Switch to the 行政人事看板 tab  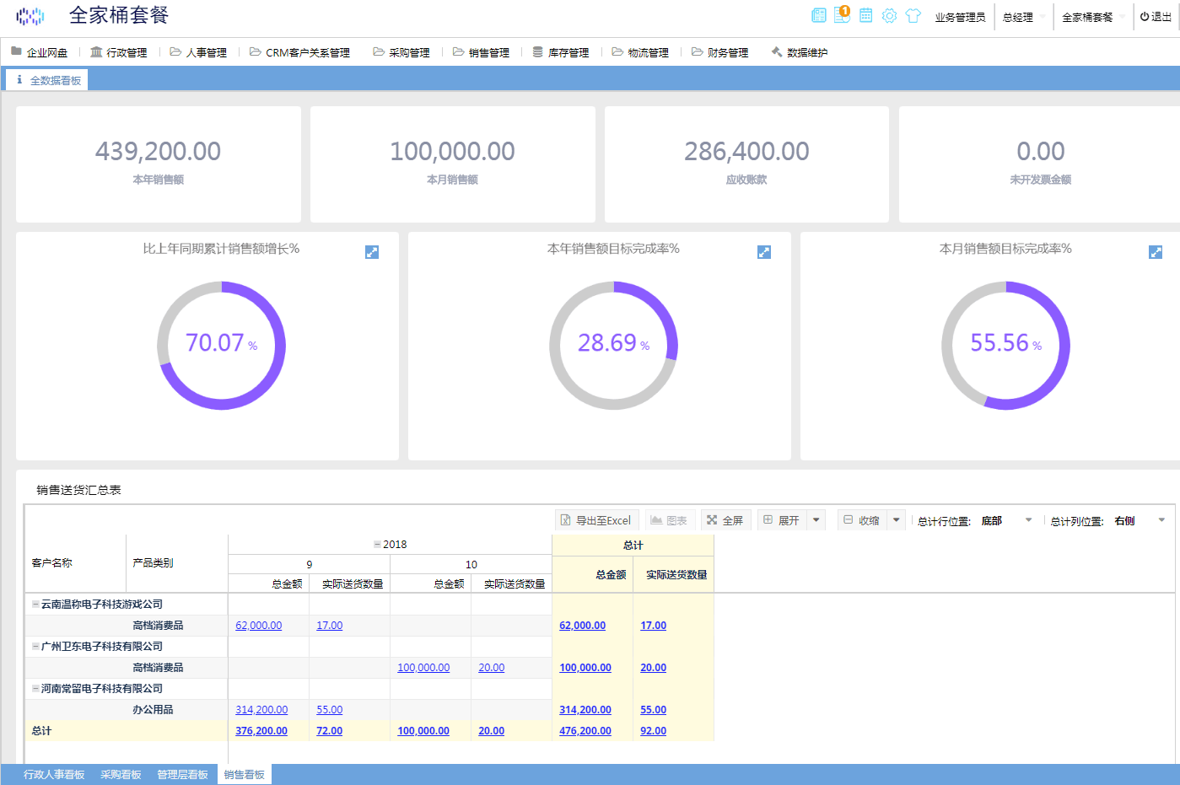(x=54, y=775)
